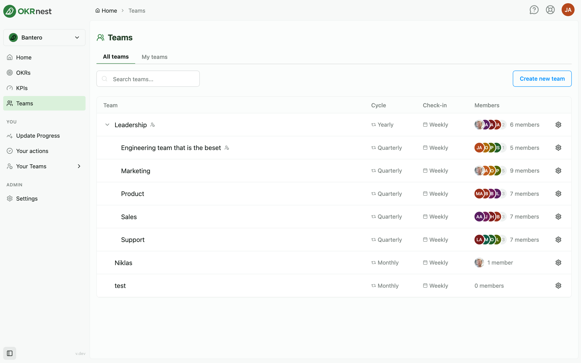The height and width of the screenshot is (363, 581).
Task: Open the Product team
Action: tap(133, 194)
